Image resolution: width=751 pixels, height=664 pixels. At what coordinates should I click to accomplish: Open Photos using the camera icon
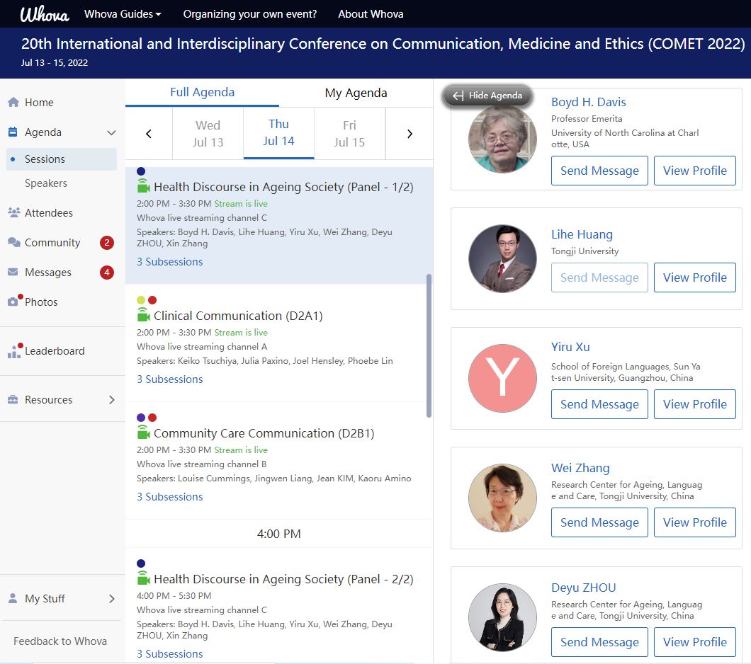point(13,302)
